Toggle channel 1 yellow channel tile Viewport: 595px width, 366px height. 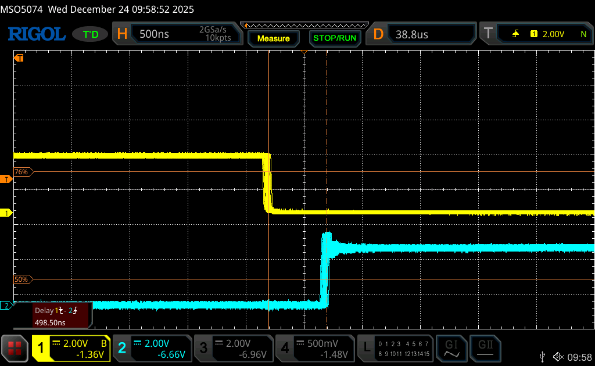click(x=71, y=348)
